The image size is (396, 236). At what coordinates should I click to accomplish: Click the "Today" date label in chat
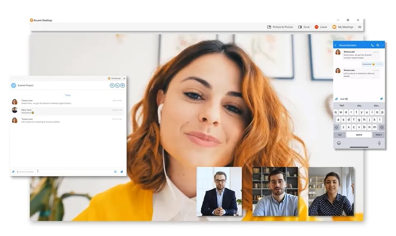(68, 95)
